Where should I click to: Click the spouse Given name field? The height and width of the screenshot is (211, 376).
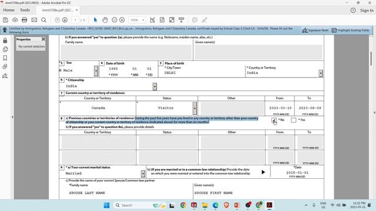pos(258,193)
